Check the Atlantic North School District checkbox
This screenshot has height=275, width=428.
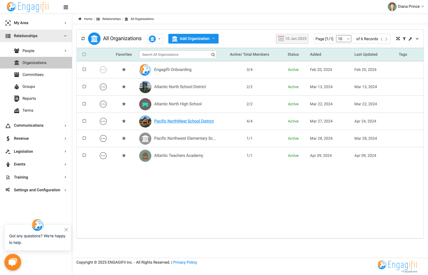(x=84, y=86)
